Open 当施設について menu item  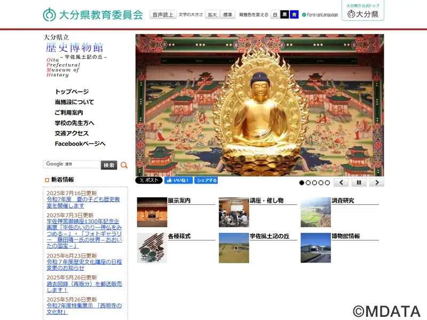click(74, 102)
